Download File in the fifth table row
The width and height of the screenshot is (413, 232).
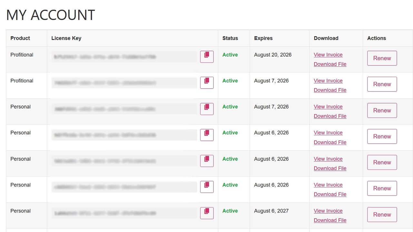(330, 168)
